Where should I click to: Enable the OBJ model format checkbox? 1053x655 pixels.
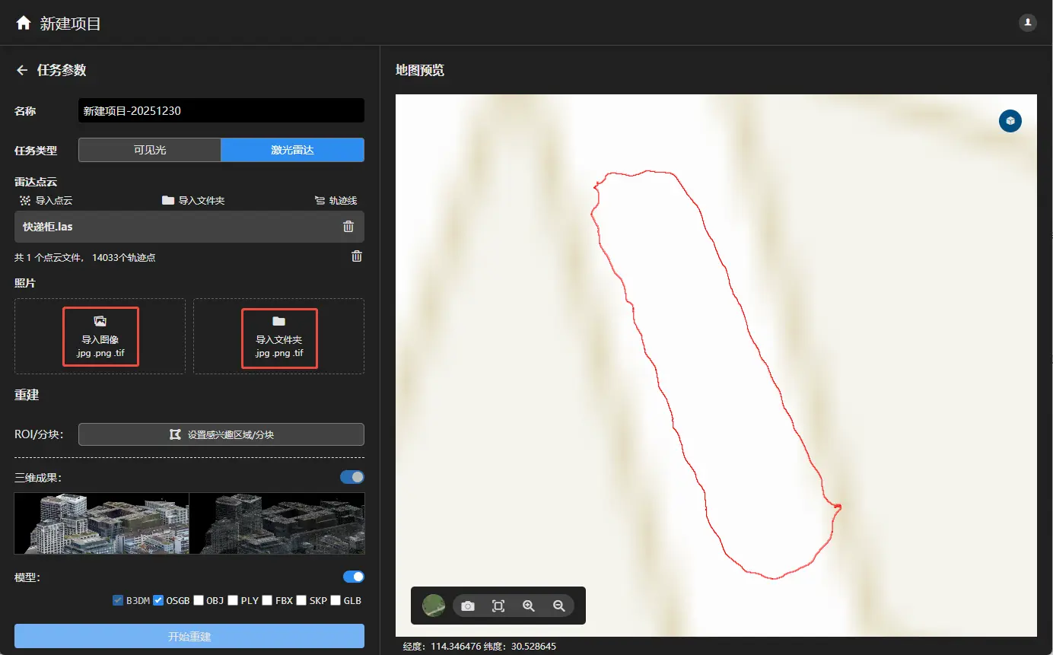tap(199, 600)
